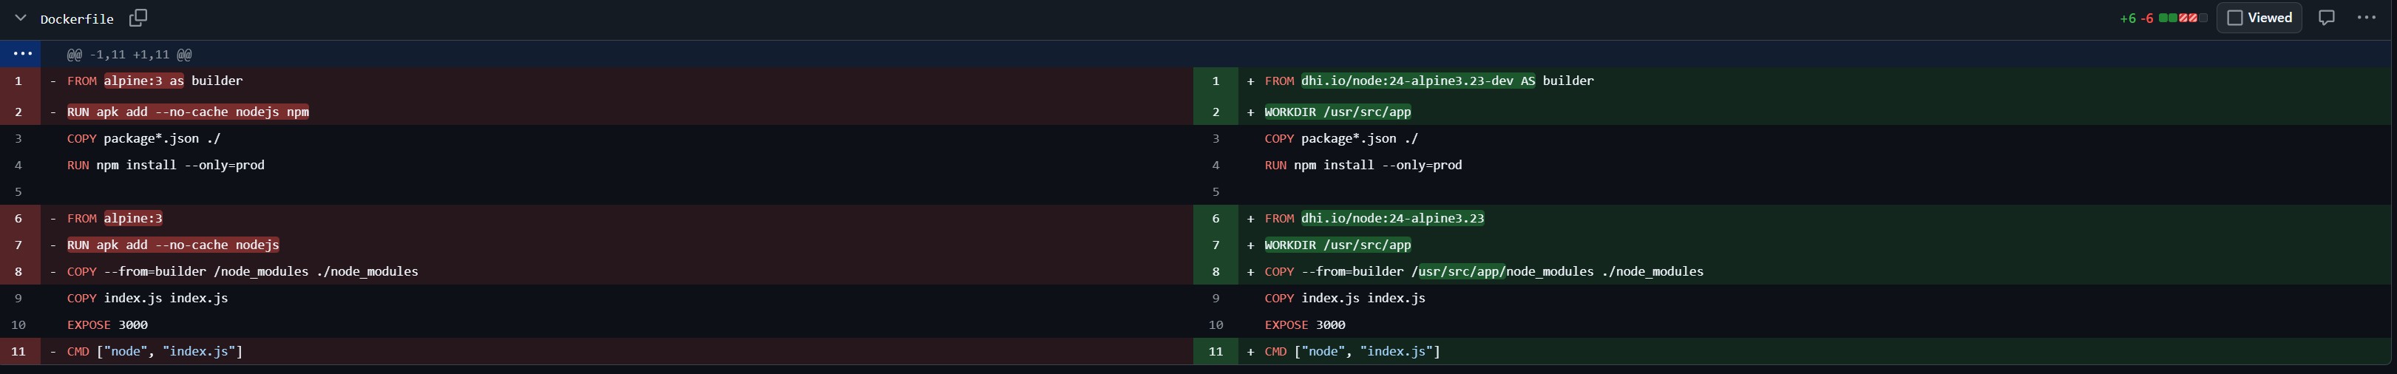
Task: Click added COPY --from=builder /usr/src/app line
Action: (x=1483, y=272)
